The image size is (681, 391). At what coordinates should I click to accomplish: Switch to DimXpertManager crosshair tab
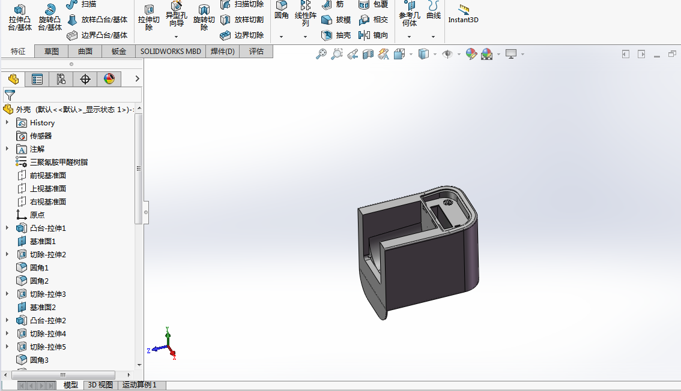[85, 79]
